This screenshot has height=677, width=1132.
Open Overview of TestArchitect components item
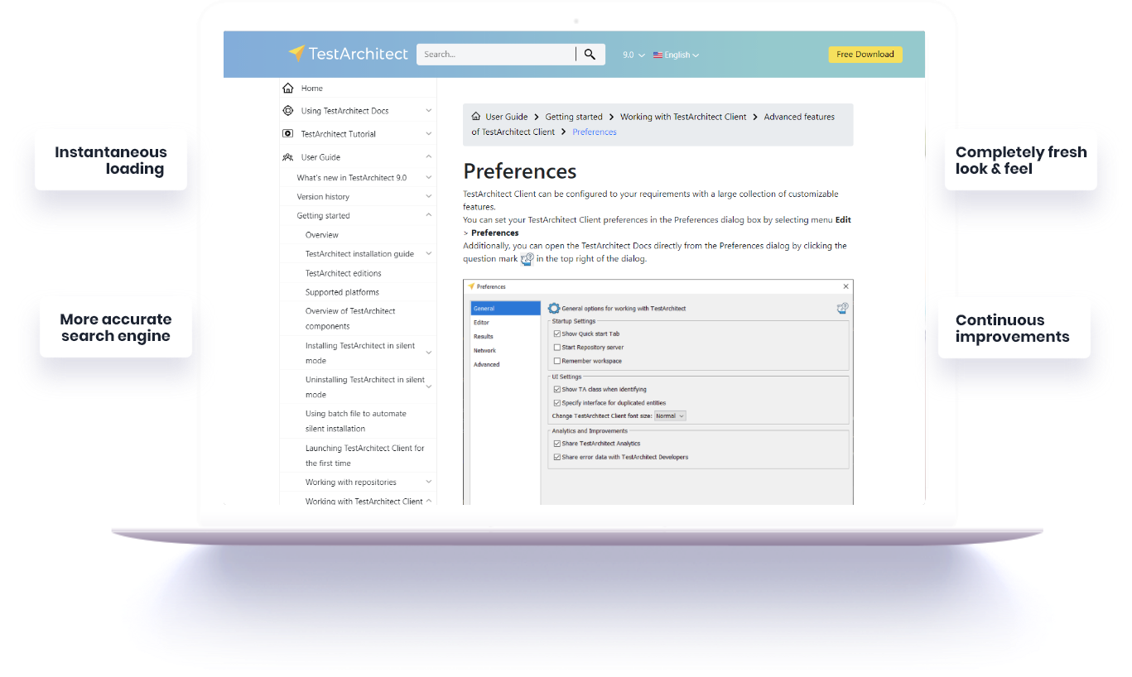click(x=350, y=319)
